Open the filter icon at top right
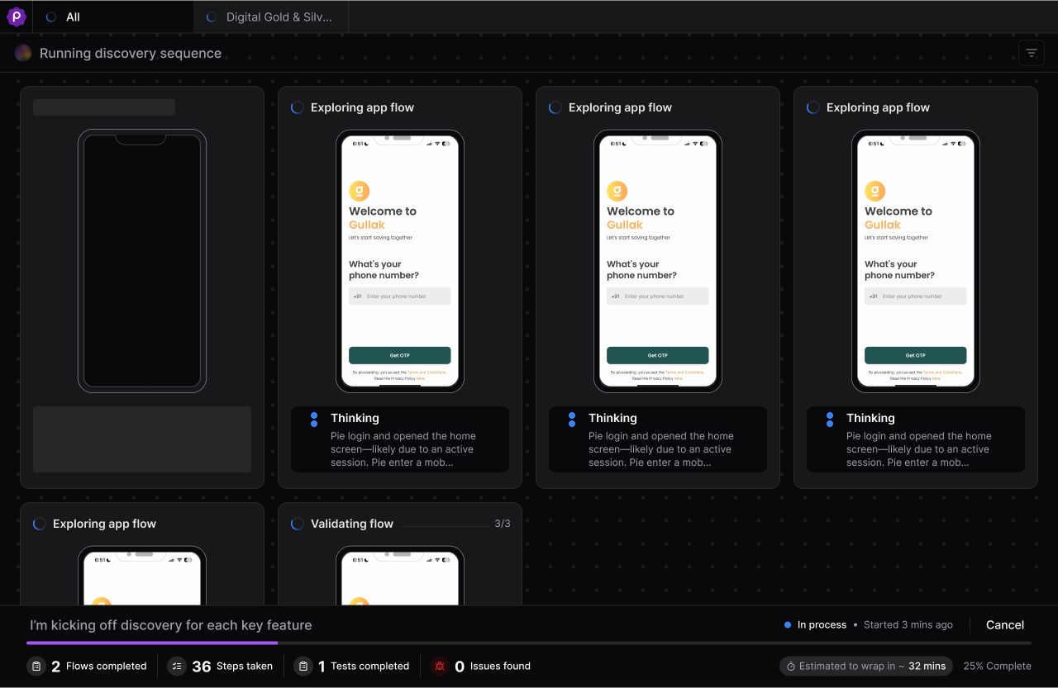Screen dimensions: 1058x688 tap(1032, 53)
